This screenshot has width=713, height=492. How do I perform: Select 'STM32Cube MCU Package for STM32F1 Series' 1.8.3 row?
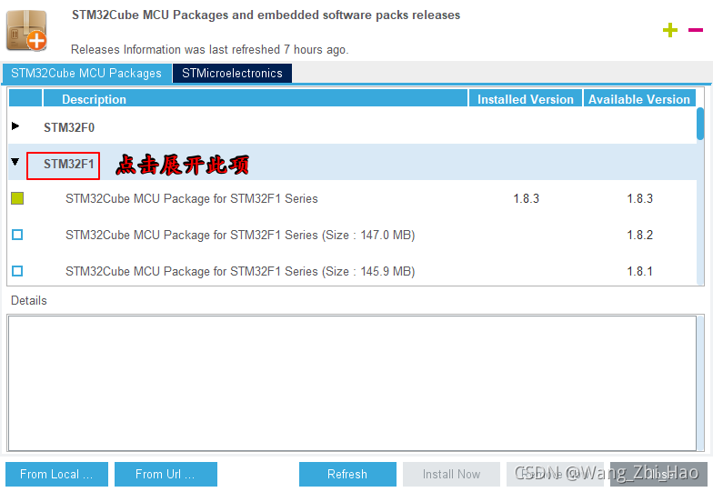[353, 198]
